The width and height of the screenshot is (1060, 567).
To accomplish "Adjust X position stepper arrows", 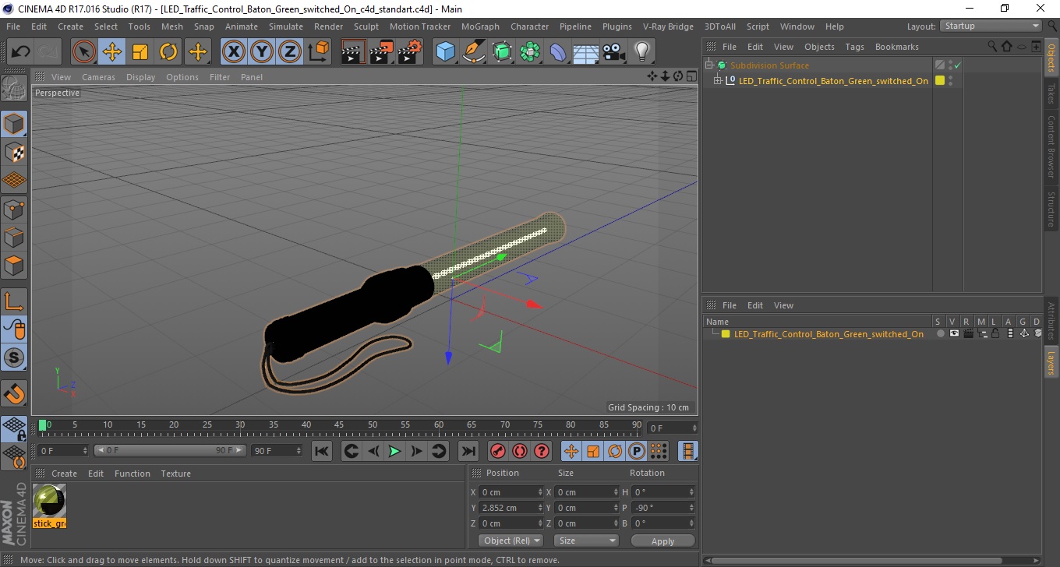I will pos(541,492).
